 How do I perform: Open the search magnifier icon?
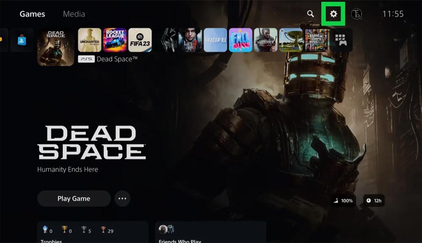(x=311, y=14)
